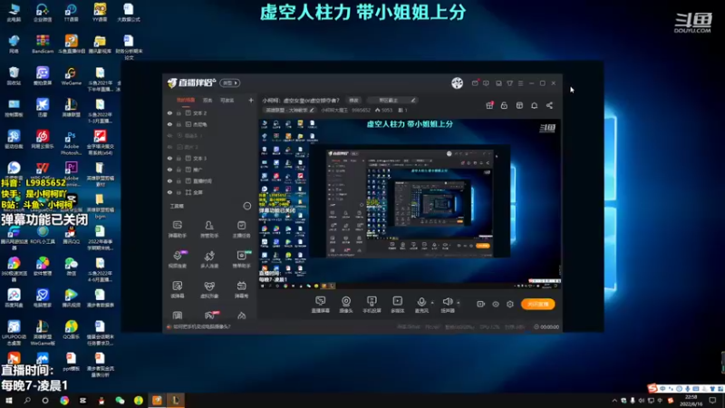The height and width of the screenshot is (408, 725).
Task: Open the gift box icon with red badge
Action: [x=489, y=105]
